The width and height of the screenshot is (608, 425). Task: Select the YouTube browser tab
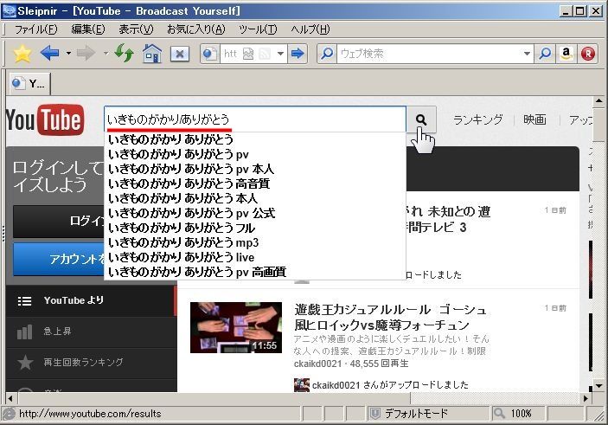pyautogui.click(x=29, y=83)
